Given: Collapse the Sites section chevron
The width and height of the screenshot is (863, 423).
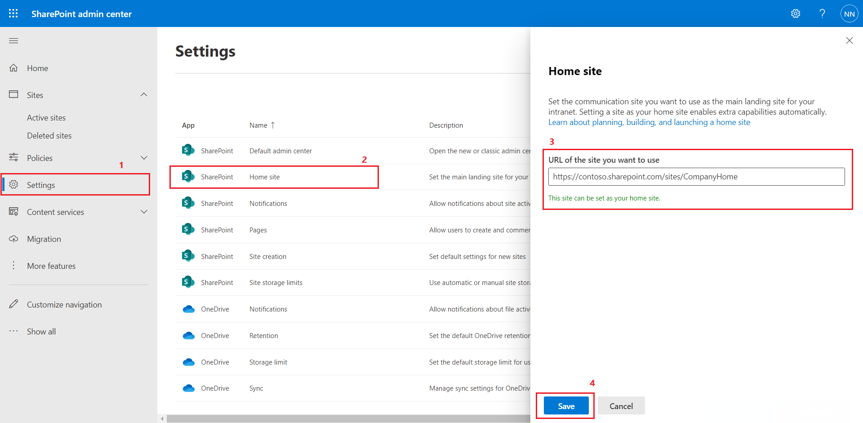Looking at the screenshot, I should coord(144,95).
